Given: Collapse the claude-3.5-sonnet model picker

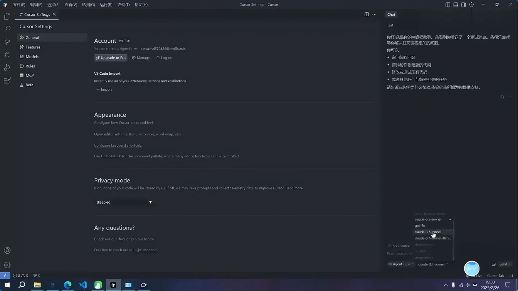Looking at the screenshot, I should (x=433, y=264).
